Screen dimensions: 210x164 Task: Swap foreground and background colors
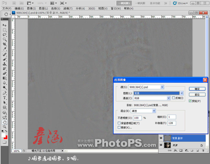click(6, 131)
